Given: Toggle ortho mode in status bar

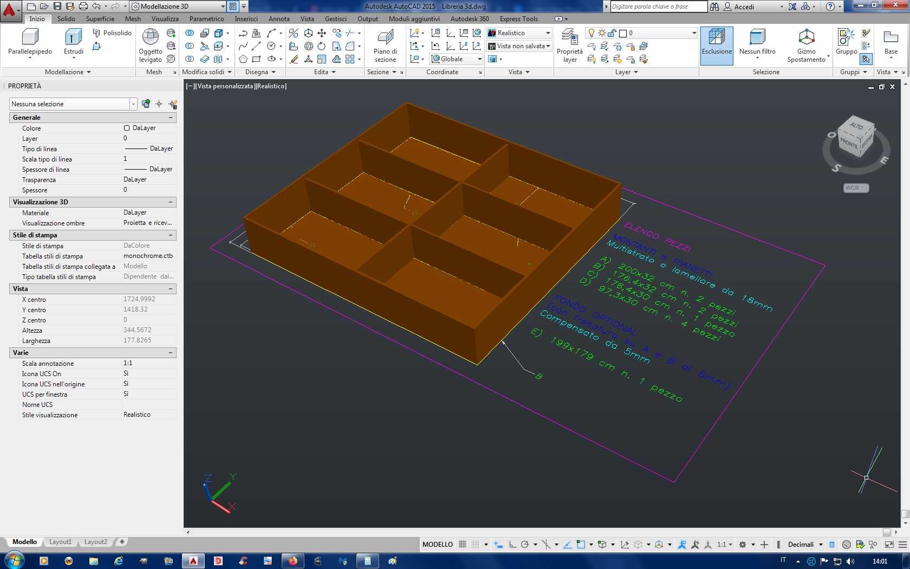Looking at the screenshot, I should point(512,545).
